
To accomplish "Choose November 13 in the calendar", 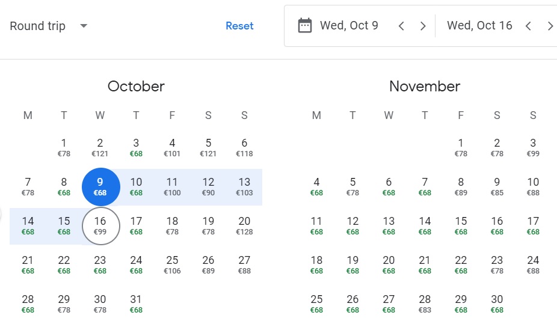I will (x=389, y=225).
